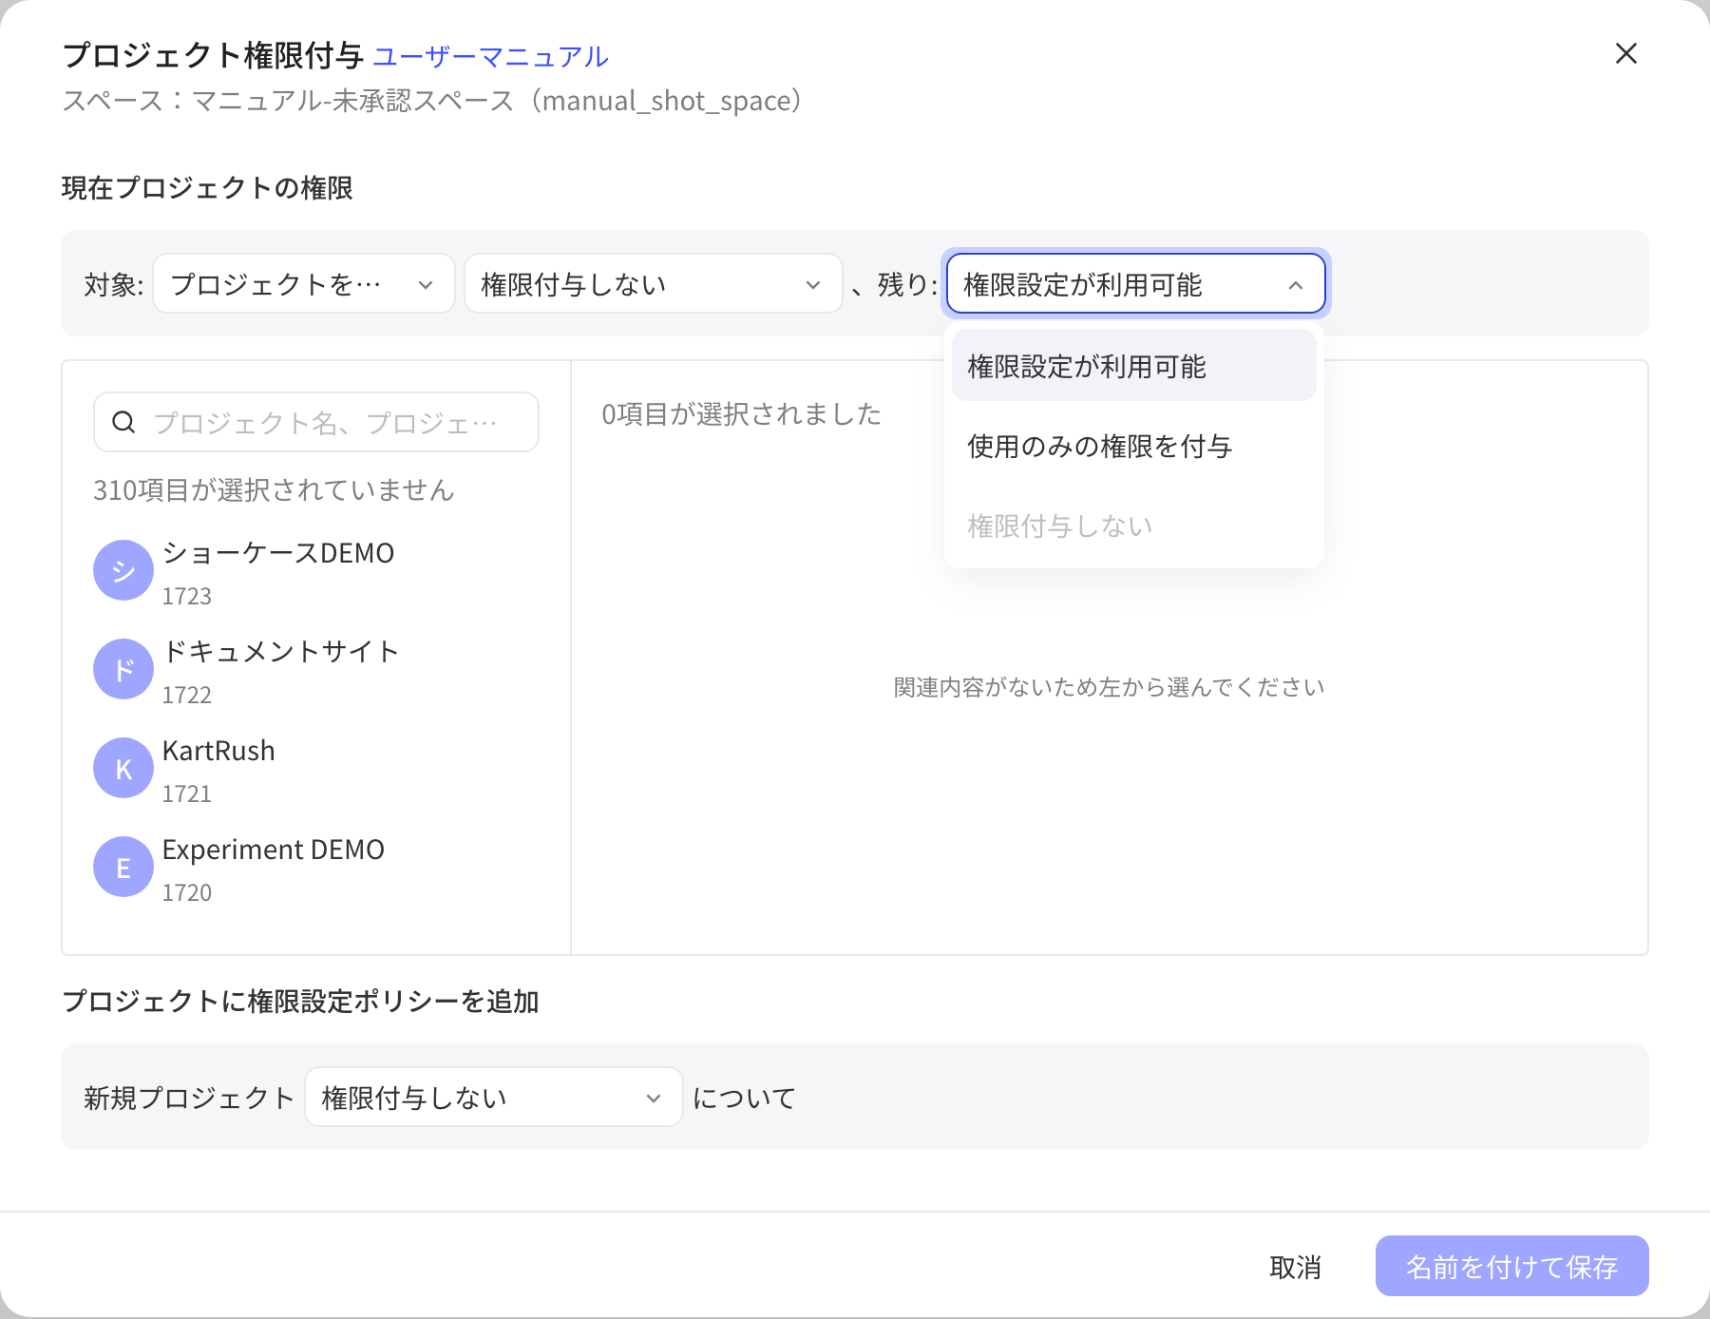Select 権限設定が利用可能 in the dropdown list
The width and height of the screenshot is (1710, 1319).
(x=1133, y=366)
